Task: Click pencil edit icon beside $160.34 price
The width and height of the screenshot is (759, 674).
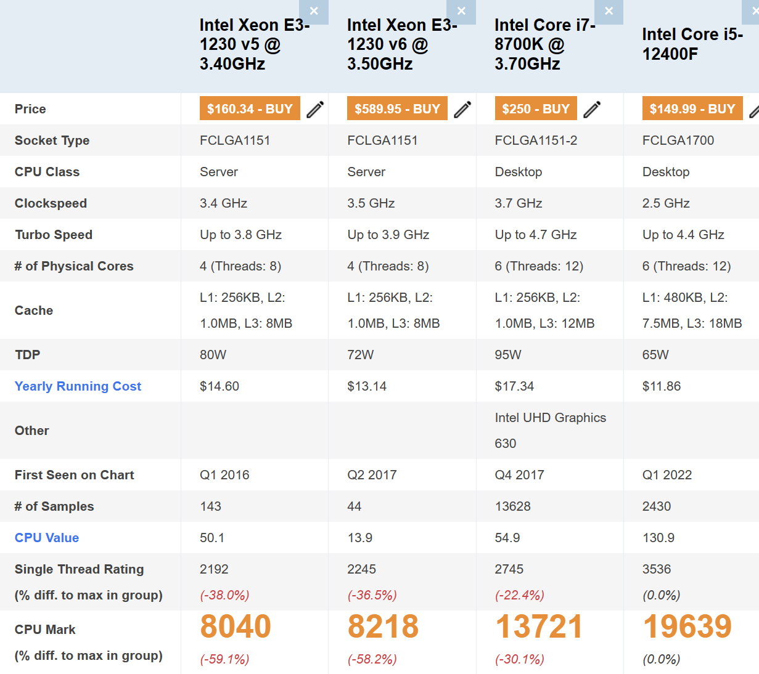Action: tap(315, 109)
